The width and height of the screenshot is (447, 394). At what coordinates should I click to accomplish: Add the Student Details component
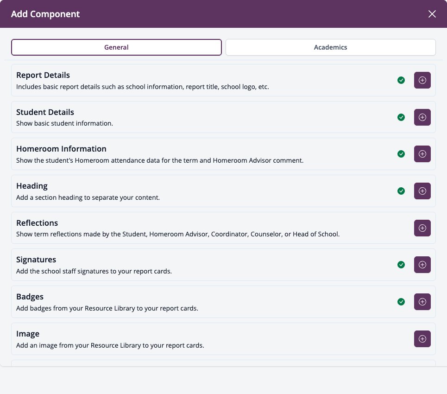(422, 117)
